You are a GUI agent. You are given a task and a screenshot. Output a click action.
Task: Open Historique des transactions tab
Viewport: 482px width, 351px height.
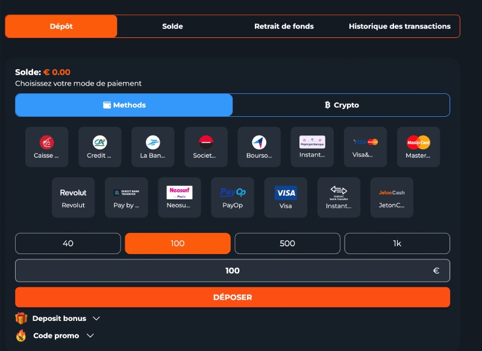click(x=399, y=26)
